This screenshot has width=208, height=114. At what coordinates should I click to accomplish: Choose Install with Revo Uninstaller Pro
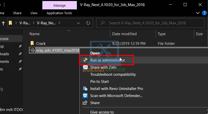pos(117,89)
